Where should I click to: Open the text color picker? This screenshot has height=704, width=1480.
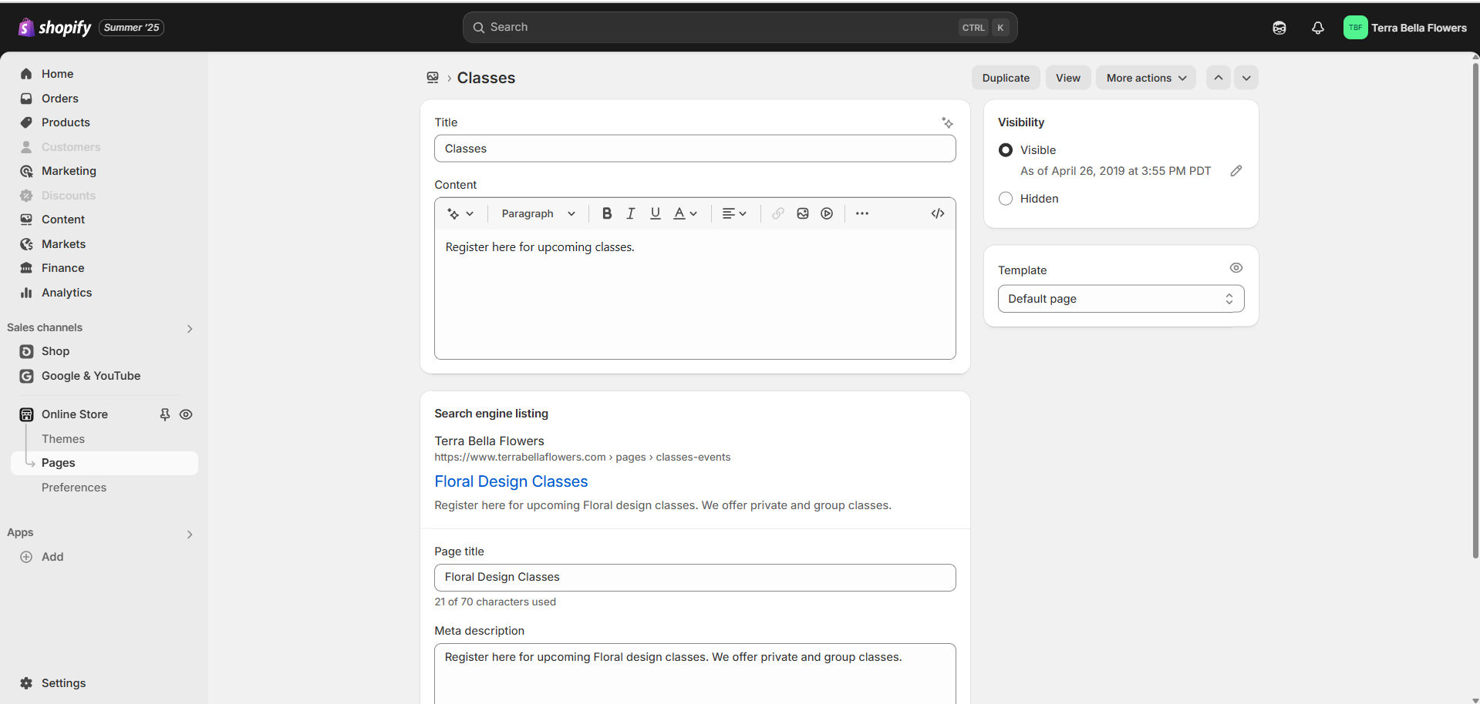(685, 213)
